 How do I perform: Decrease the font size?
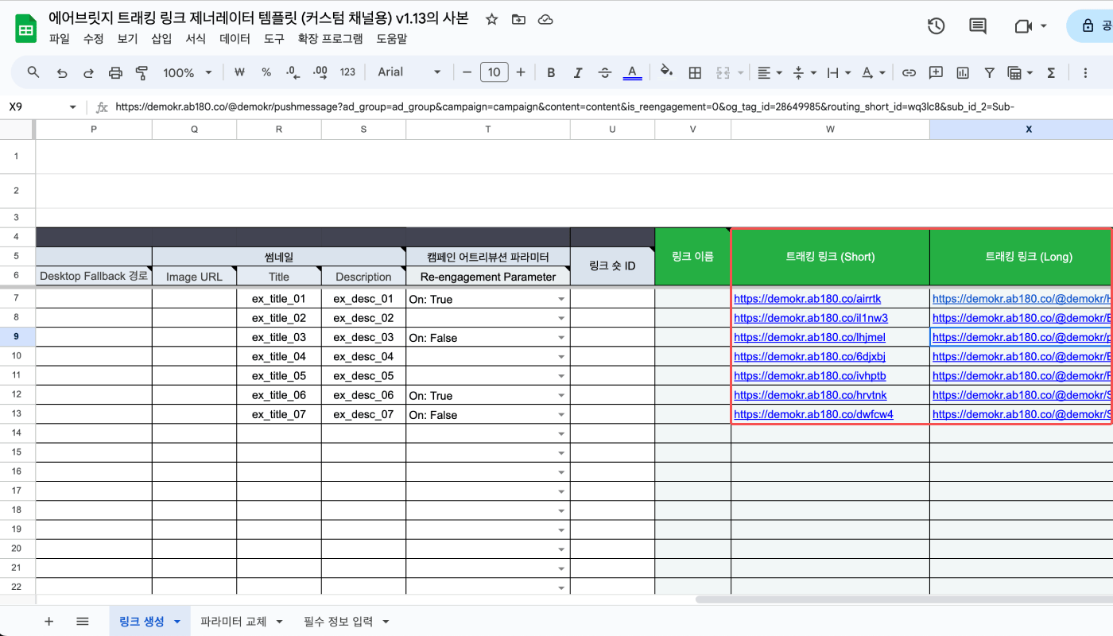coord(467,72)
